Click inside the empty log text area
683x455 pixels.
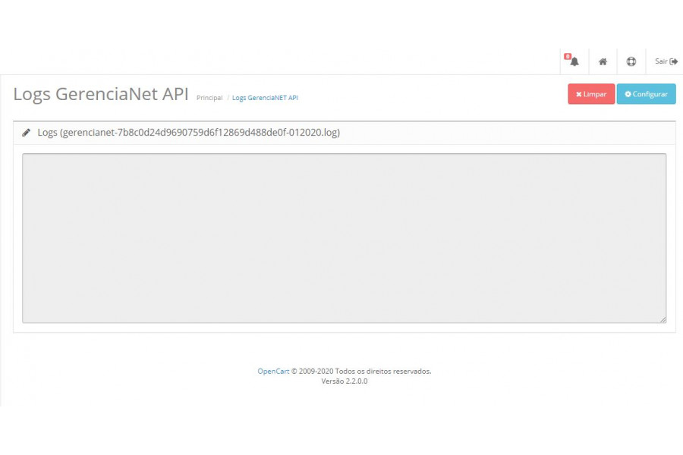click(x=344, y=238)
